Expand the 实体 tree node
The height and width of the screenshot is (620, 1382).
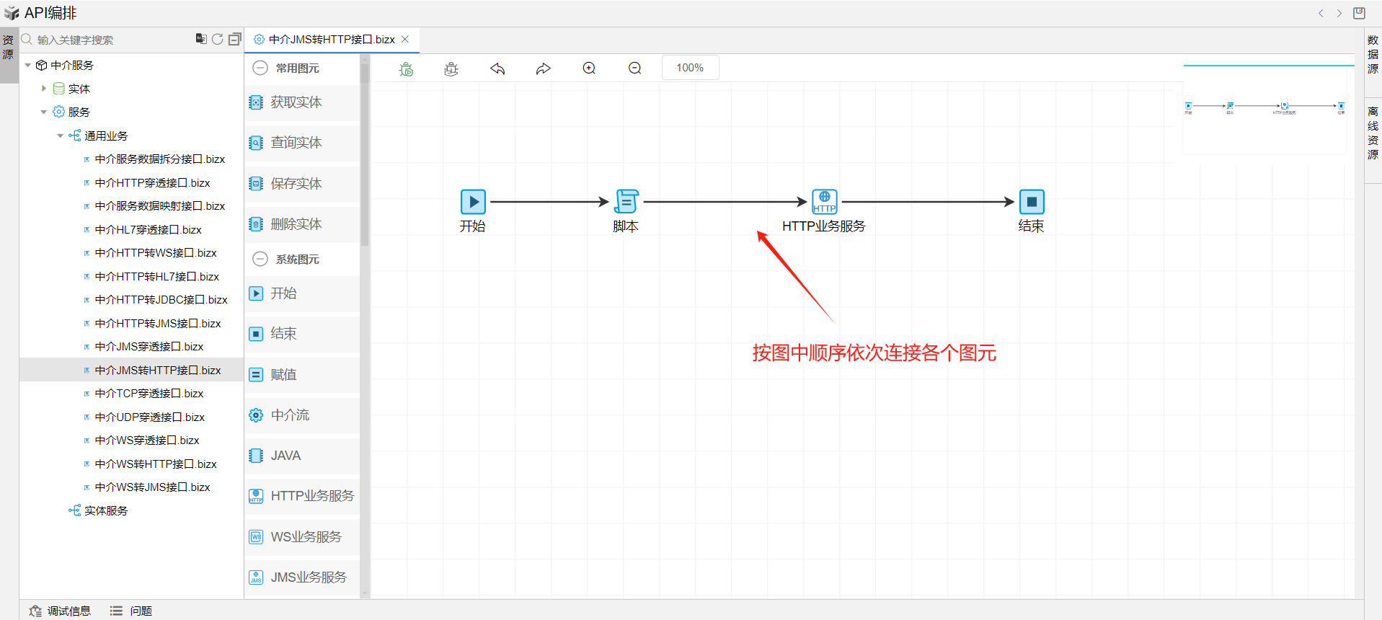coord(44,89)
